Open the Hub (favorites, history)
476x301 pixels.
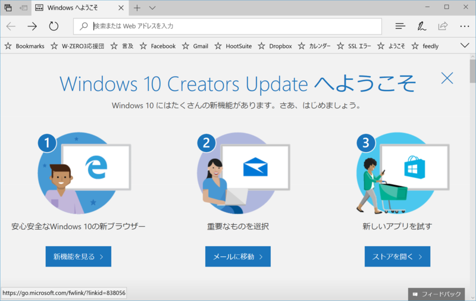click(400, 26)
